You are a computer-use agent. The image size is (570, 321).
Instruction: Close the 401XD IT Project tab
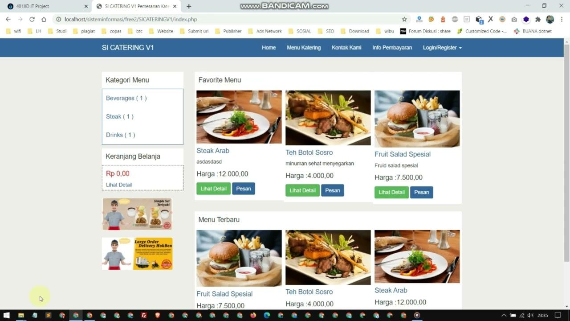click(x=86, y=6)
